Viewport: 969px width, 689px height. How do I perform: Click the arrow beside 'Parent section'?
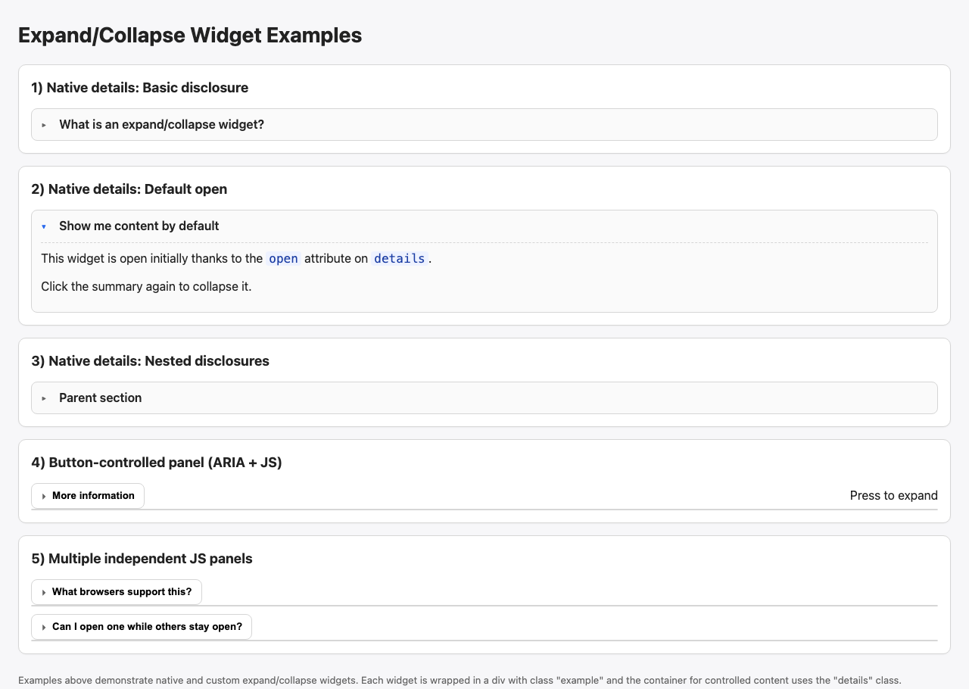(x=43, y=397)
